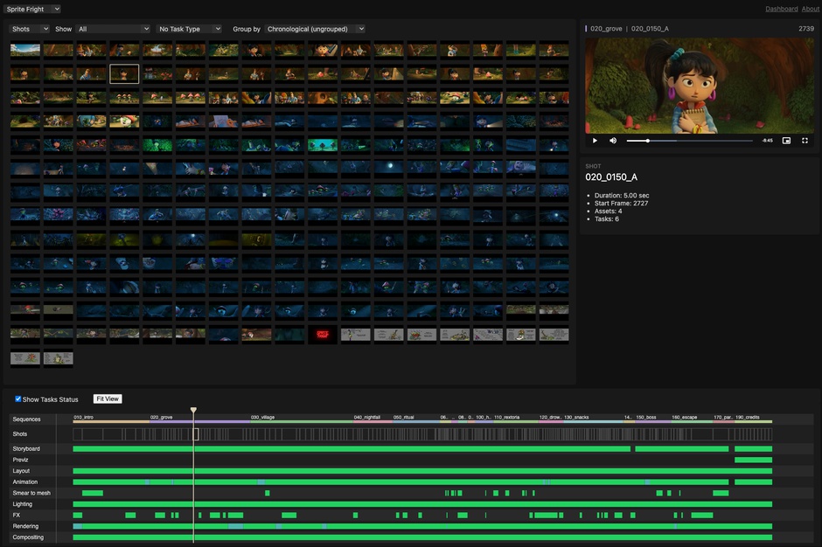The height and width of the screenshot is (547, 822).
Task: Click the Previz row label
Action: pos(20,460)
